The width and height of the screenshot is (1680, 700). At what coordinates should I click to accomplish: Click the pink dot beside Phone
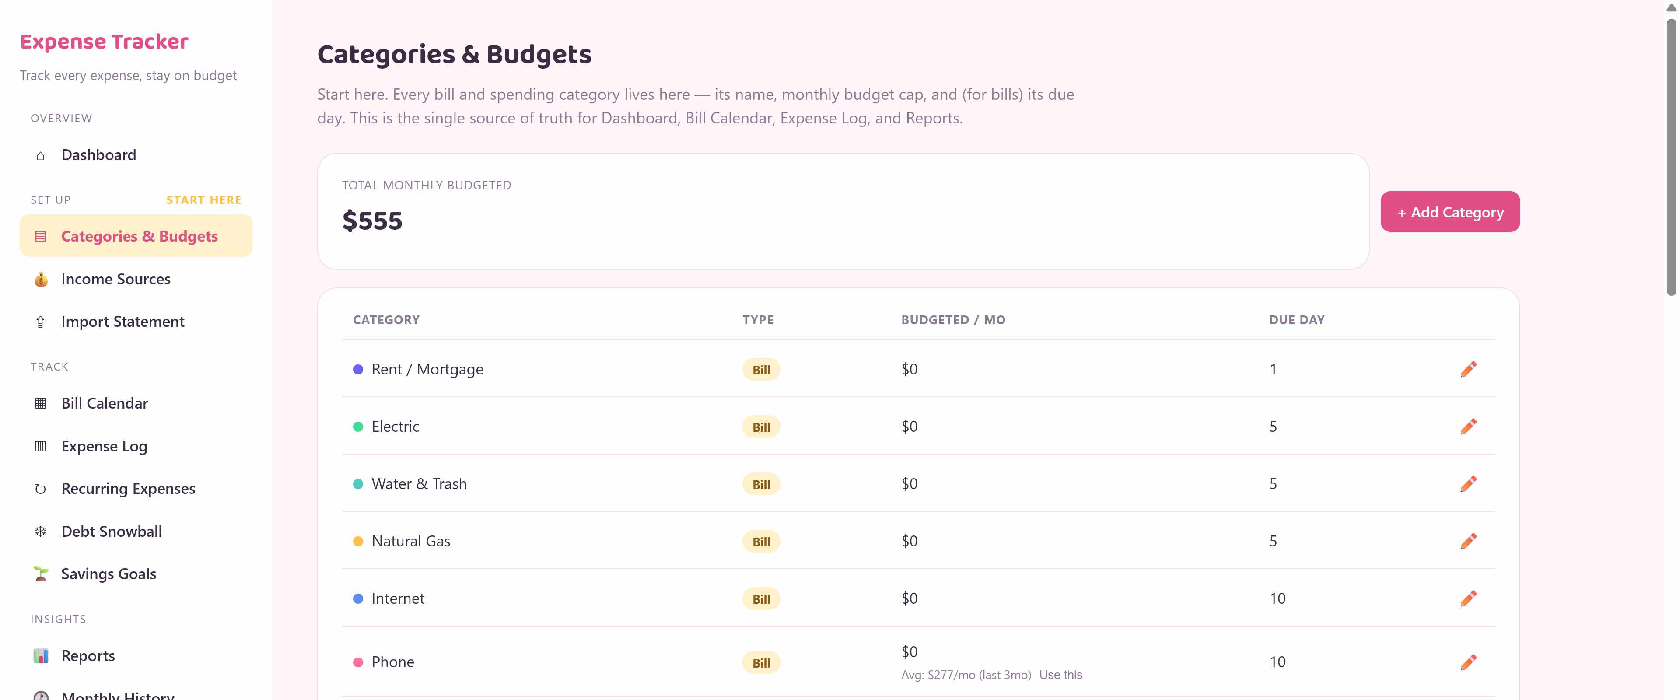[x=358, y=663]
